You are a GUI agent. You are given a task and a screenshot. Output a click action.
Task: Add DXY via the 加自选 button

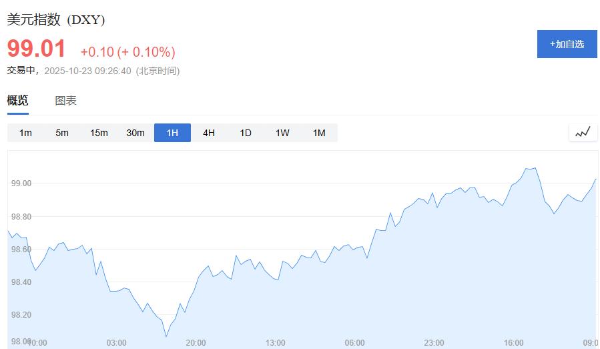coord(567,44)
